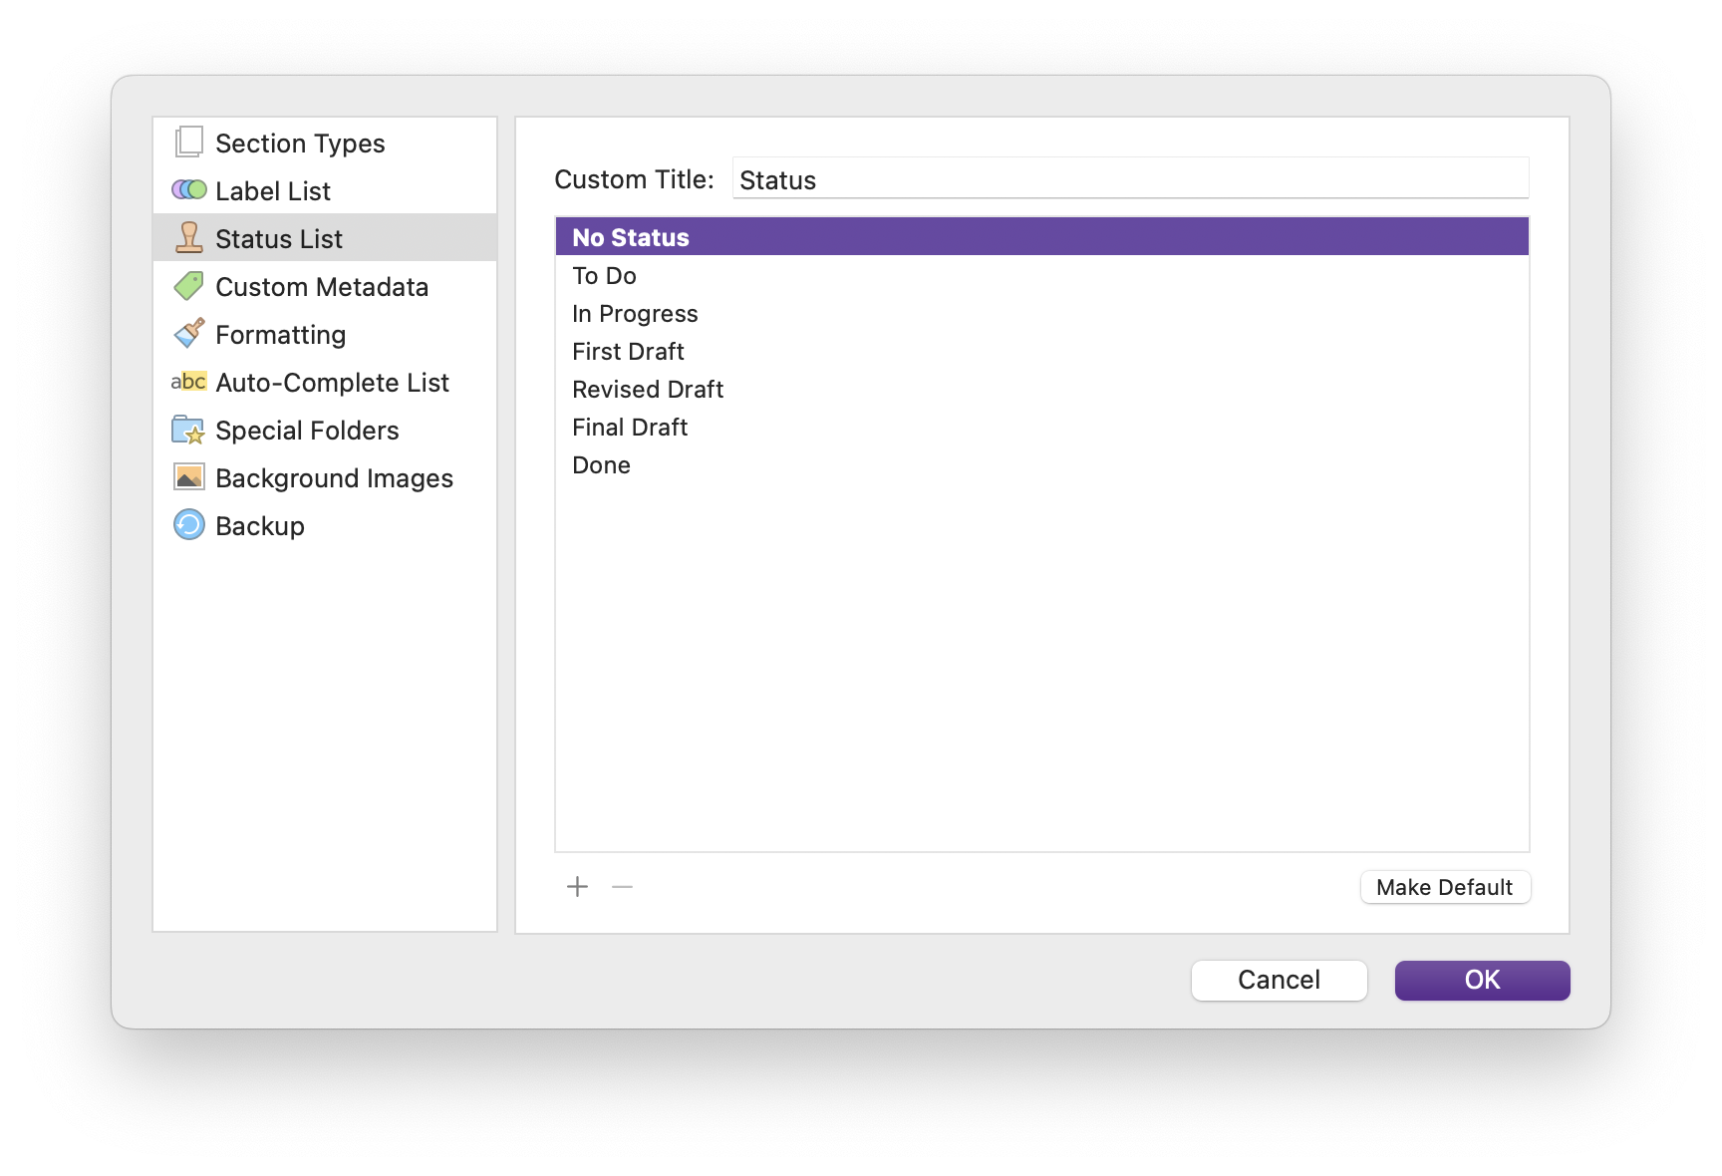Remove selected status with minus button
This screenshot has height=1176, width=1722.
click(x=623, y=887)
